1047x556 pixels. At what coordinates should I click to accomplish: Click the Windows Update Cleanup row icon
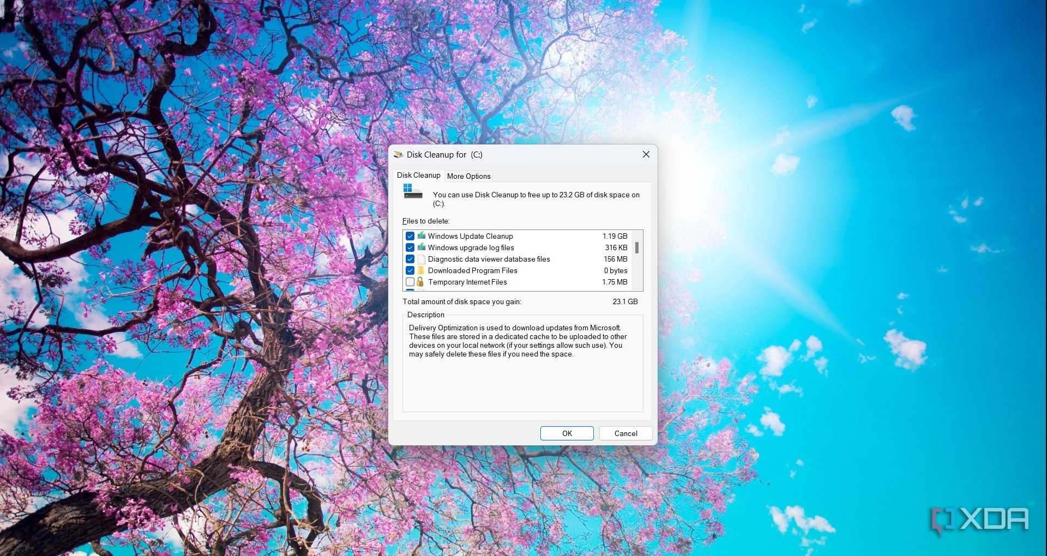pos(421,236)
